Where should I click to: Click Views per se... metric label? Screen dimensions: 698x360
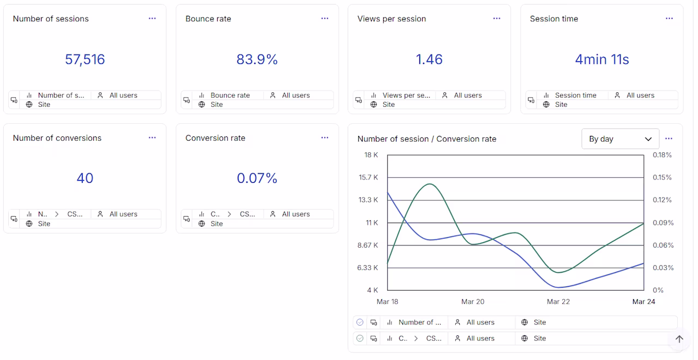click(406, 95)
